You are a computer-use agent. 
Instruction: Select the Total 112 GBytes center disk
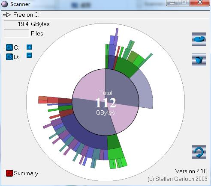tap(105, 102)
